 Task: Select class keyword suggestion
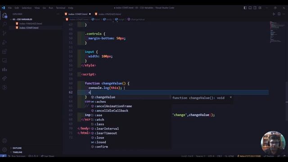click(130, 124)
